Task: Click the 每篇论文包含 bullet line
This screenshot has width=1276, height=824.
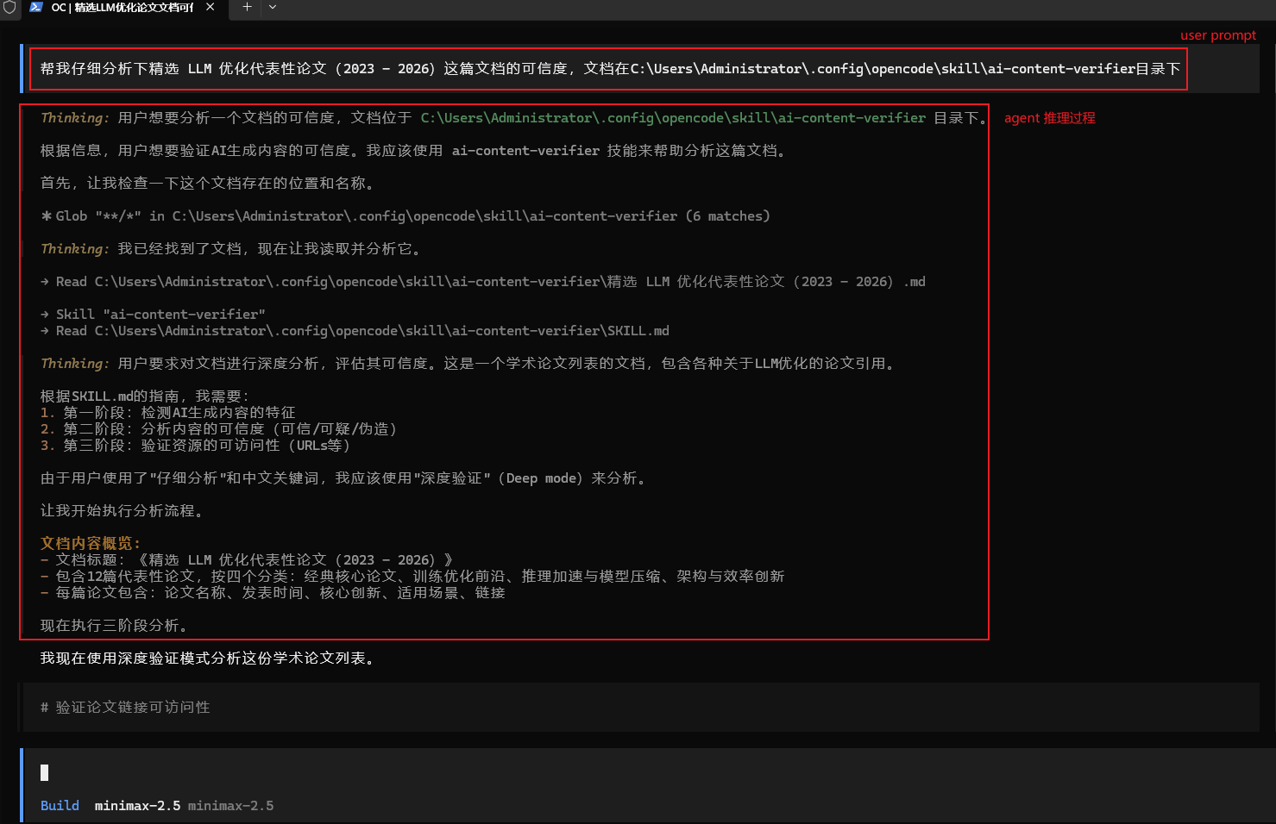Action: click(x=273, y=593)
